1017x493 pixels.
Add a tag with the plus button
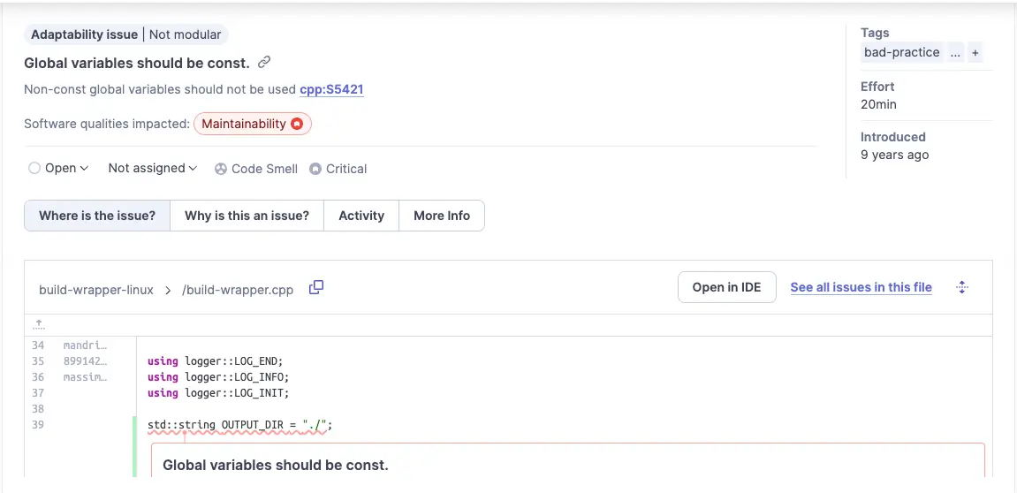tap(975, 53)
